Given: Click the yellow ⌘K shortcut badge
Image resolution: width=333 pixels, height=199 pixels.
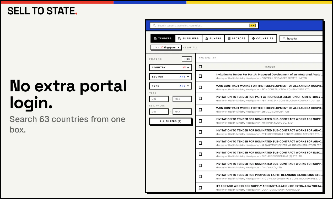Looking at the screenshot, I should (252, 25).
